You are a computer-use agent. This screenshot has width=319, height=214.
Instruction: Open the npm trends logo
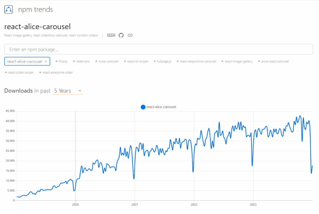(x=8, y=9)
